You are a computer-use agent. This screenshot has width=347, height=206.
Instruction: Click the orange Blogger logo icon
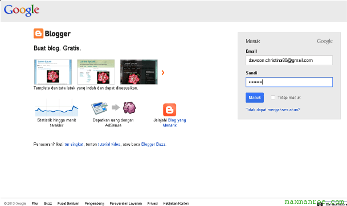pyautogui.click(x=38, y=33)
